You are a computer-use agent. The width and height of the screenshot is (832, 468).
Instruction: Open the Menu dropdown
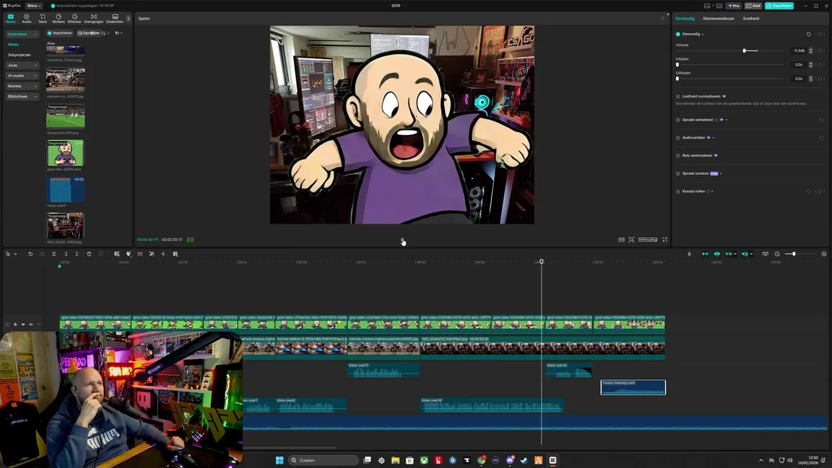pos(33,6)
